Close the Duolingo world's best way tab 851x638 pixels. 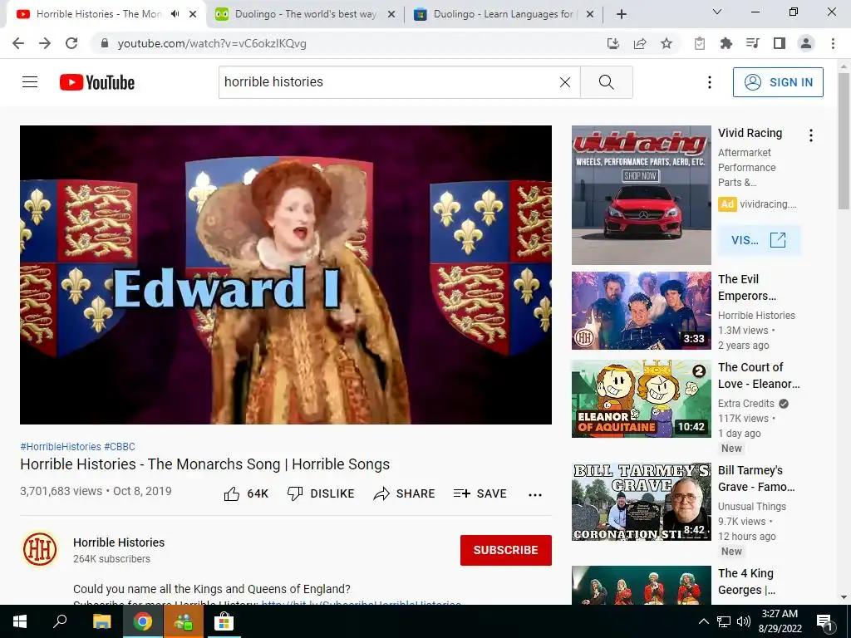click(x=391, y=15)
